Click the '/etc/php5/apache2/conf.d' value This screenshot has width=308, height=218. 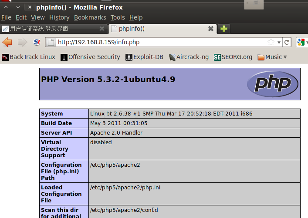click(124, 210)
